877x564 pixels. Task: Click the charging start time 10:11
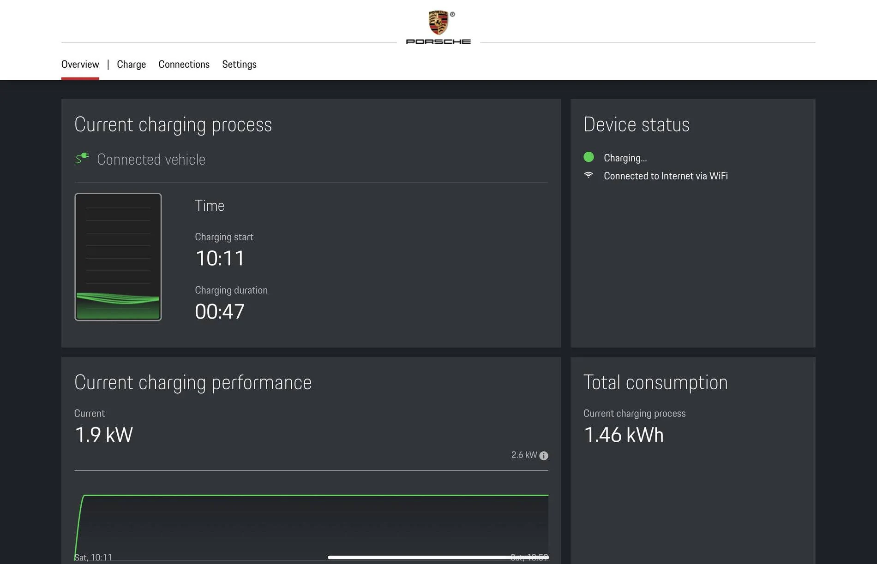click(x=220, y=258)
